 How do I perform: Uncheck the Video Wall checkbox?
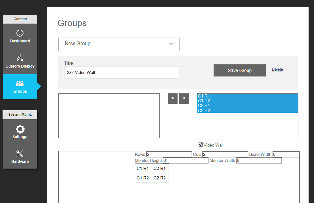201,145
